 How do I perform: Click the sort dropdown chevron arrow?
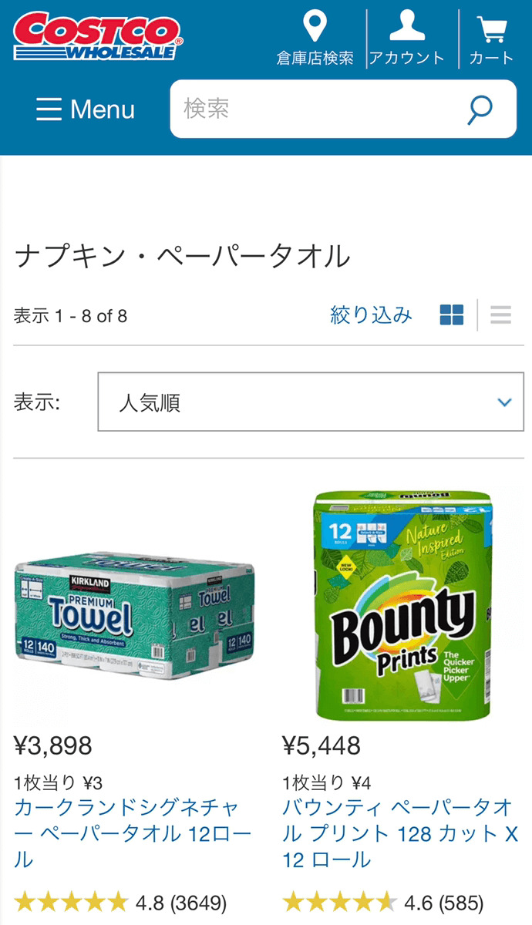coord(505,402)
